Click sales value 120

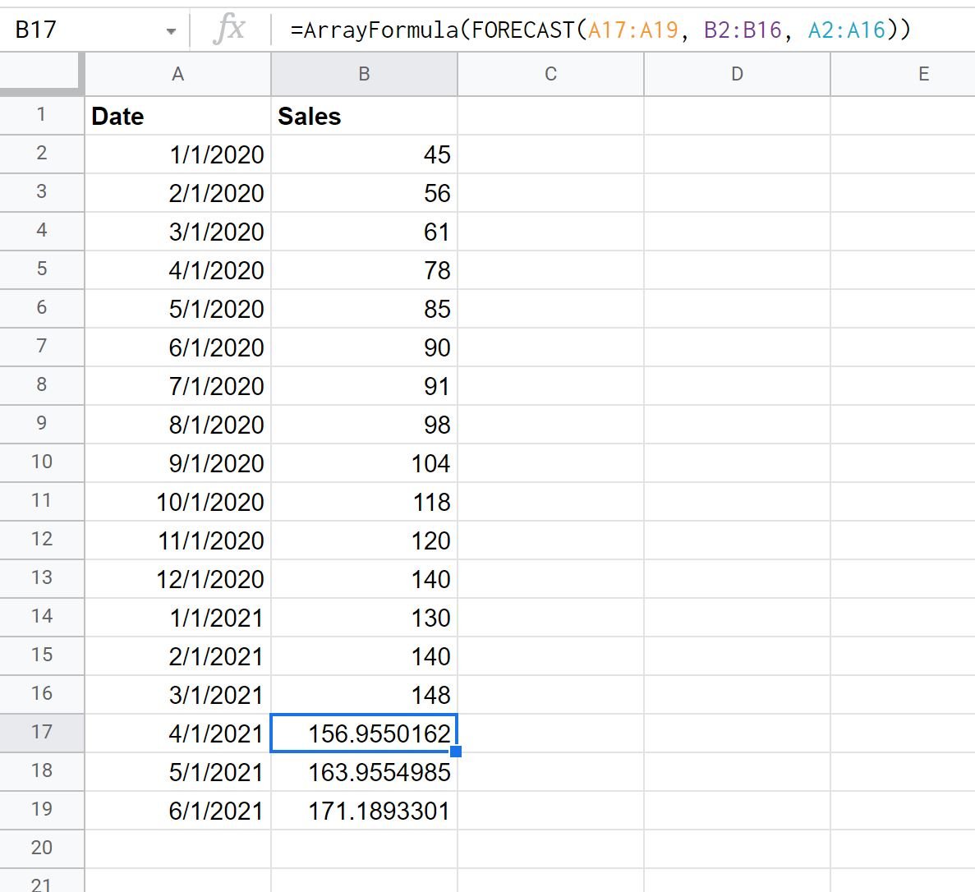click(x=365, y=540)
